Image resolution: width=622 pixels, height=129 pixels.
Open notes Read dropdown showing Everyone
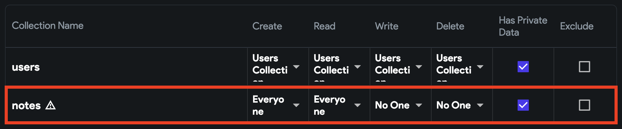(x=337, y=105)
